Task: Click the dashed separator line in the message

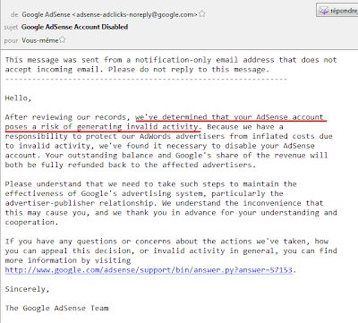Action: [146, 80]
